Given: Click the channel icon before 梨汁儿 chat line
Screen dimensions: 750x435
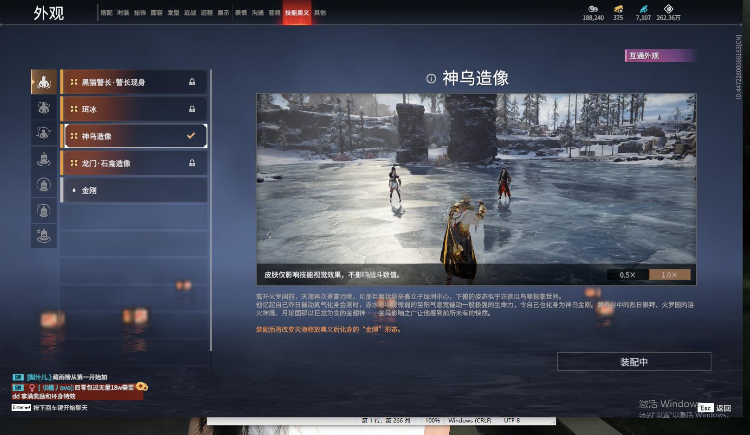Looking at the screenshot, I should [18, 377].
